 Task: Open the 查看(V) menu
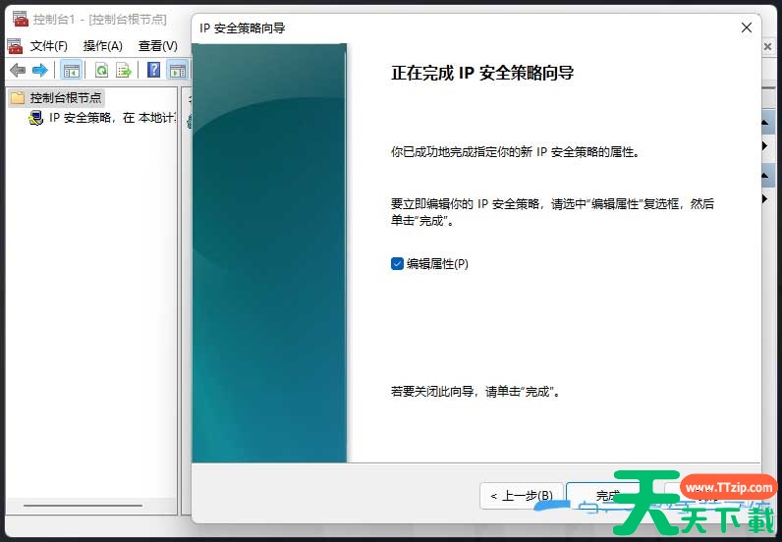[157, 46]
